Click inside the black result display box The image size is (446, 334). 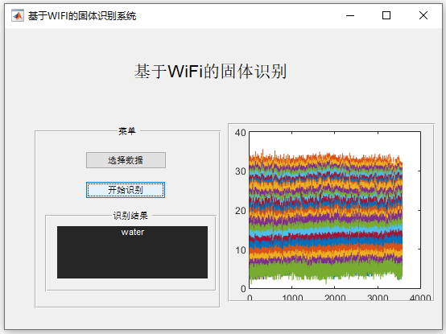(132, 252)
